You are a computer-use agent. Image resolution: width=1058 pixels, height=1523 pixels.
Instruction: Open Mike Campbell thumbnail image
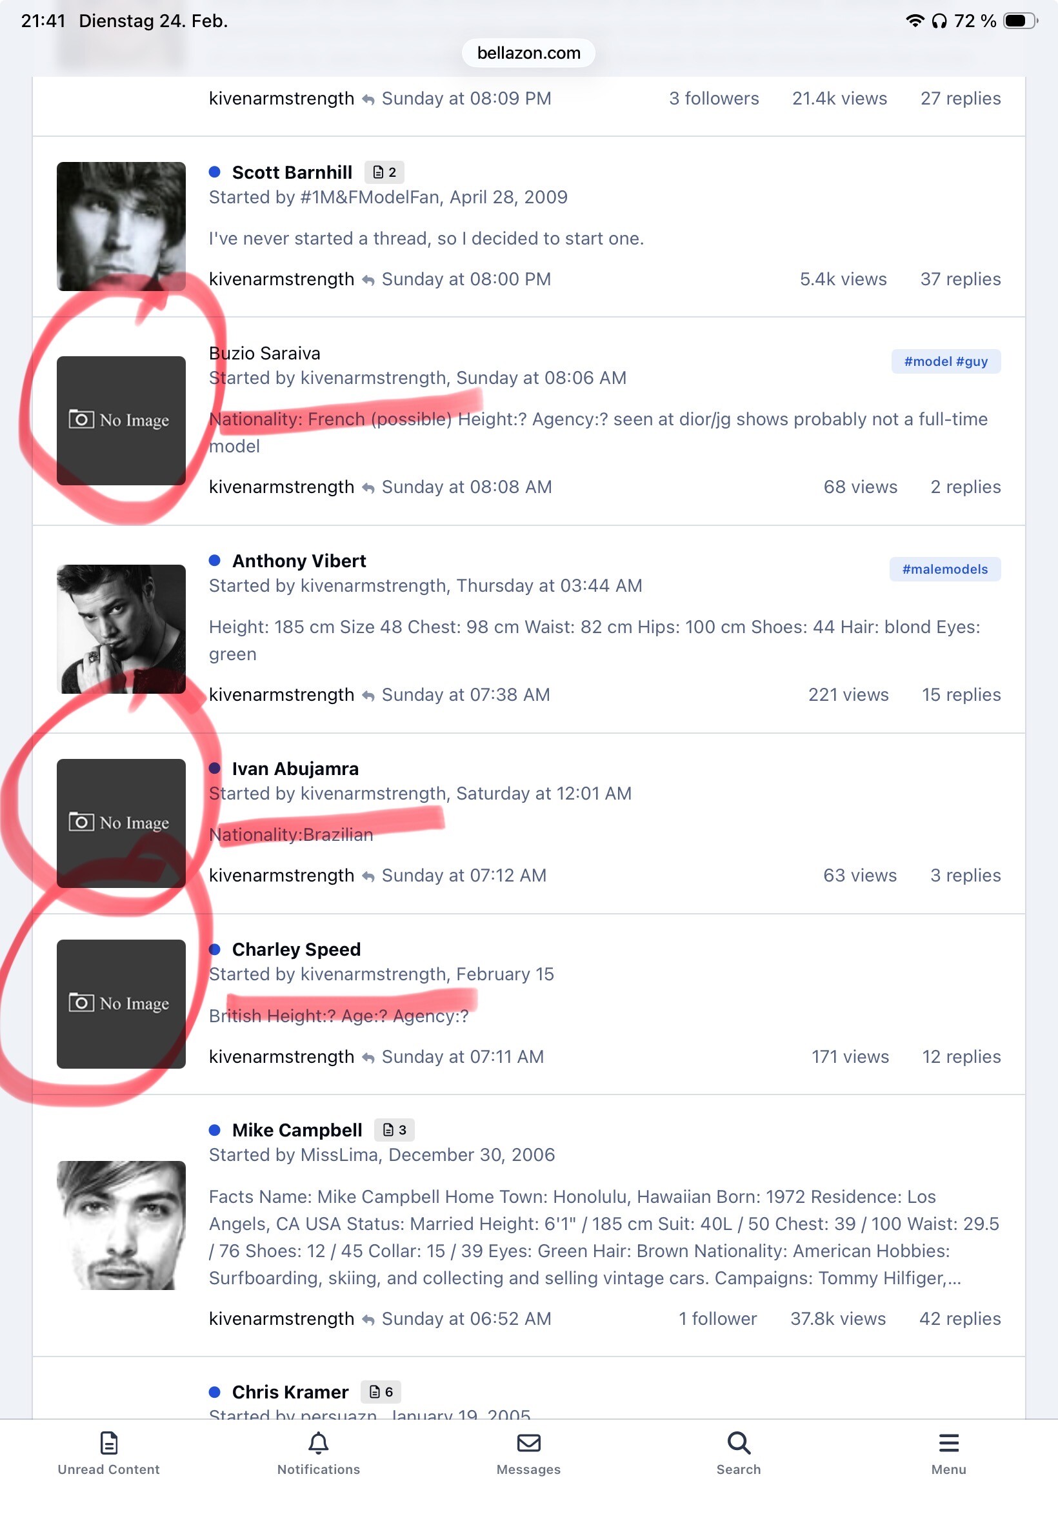click(121, 1225)
